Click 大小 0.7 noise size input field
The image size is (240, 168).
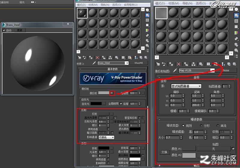pyautogui.click(x=172, y=138)
